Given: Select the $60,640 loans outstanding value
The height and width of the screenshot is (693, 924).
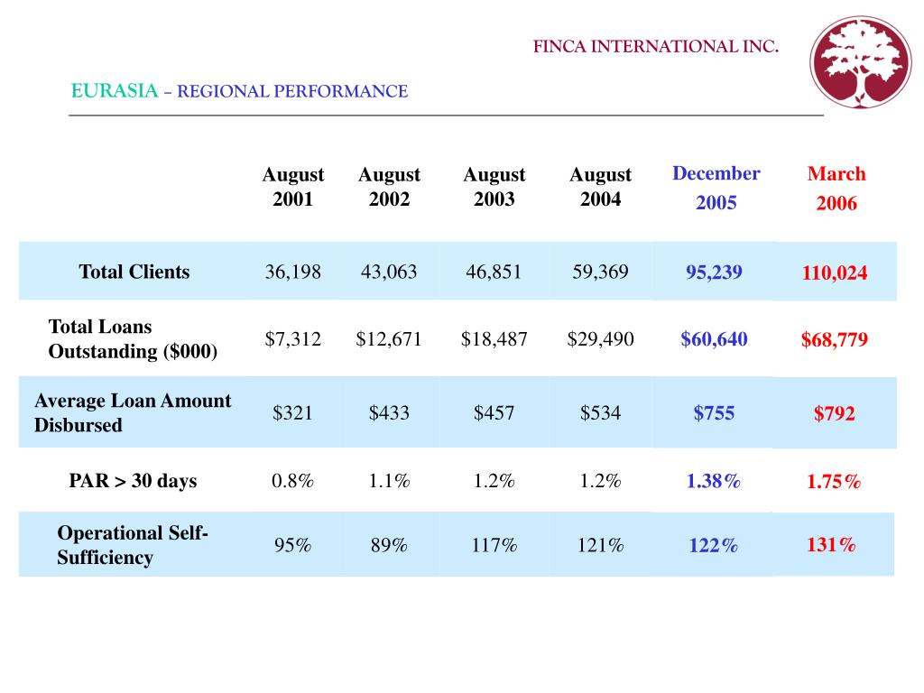Looking at the screenshot, I should click(714, 339).
